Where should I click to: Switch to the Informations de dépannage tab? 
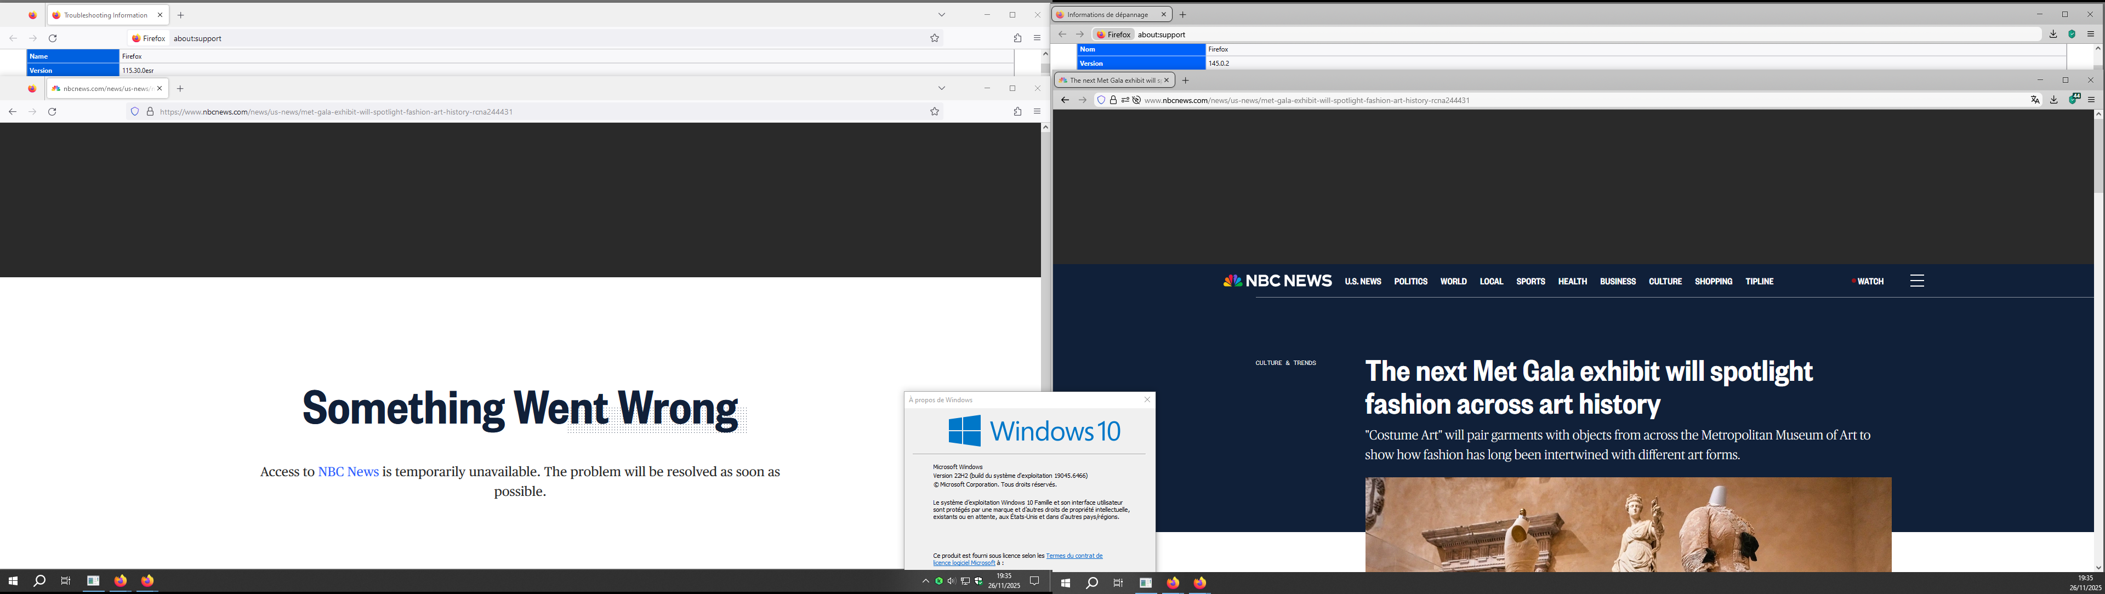[1107, 15]
